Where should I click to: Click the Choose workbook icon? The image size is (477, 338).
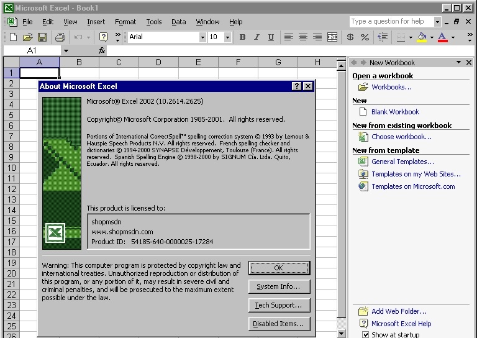pyautogui.click(x=363, y=137)
